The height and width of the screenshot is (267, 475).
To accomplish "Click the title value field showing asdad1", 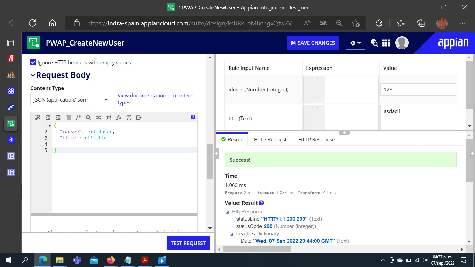I will (x=418, y=118).
